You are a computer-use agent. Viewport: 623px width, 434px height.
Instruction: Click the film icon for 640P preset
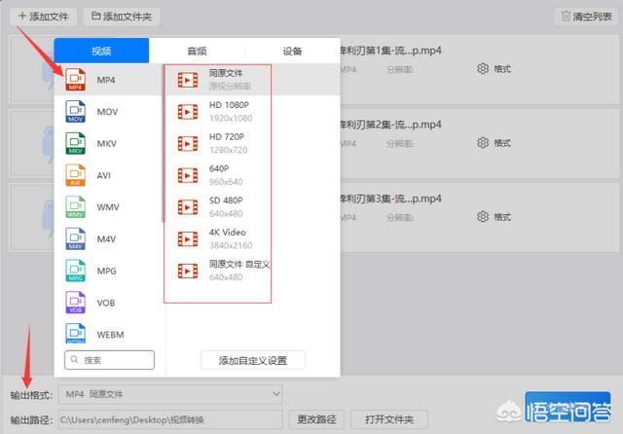[188, 175]
